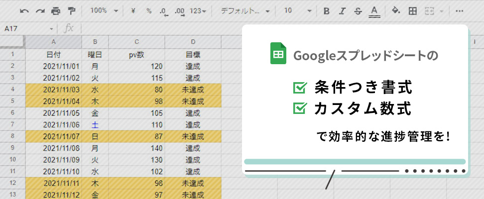
Task: Open the borders tool
Action: [x=412, y=11]
